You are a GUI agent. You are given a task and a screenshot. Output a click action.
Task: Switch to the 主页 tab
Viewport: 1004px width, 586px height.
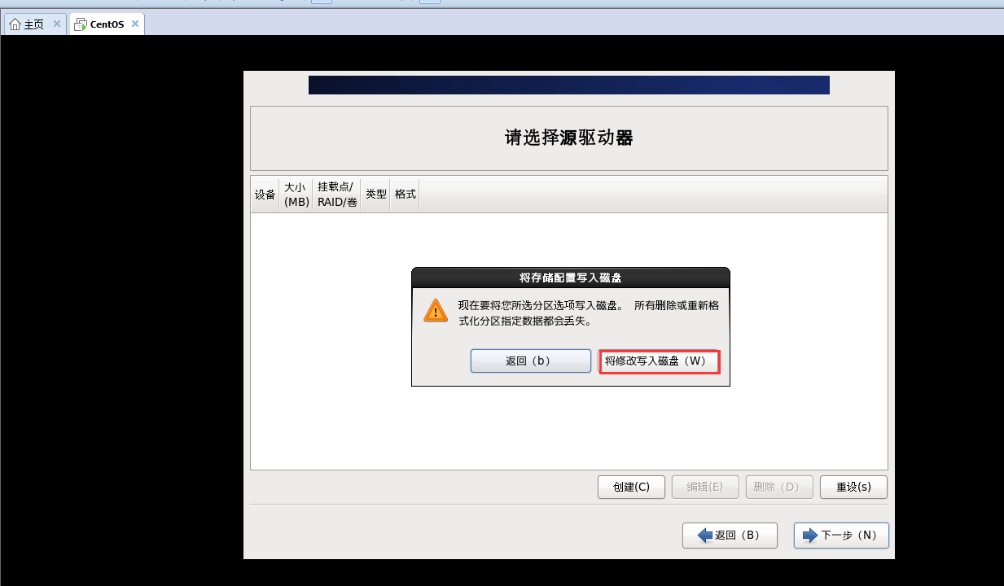pyautogui.click(x=34, y=24)
